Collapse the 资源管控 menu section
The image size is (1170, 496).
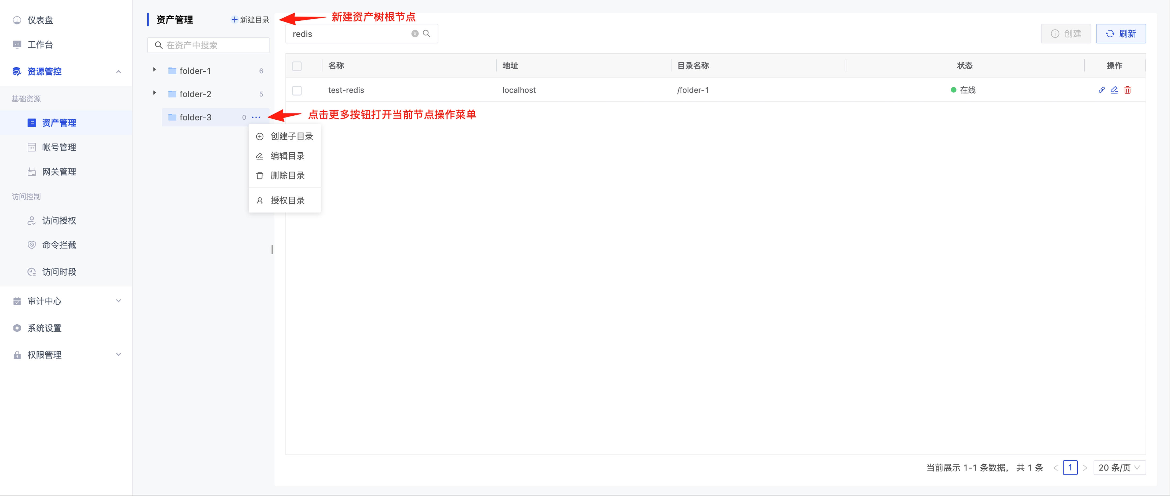pos(119,72)
